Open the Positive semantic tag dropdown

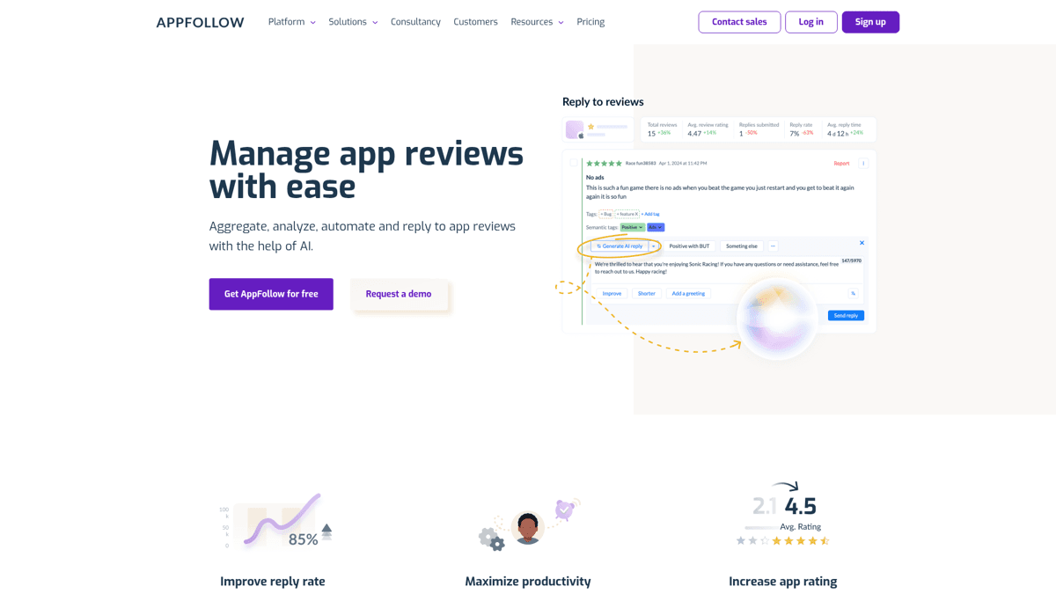(x=633, y=227)
